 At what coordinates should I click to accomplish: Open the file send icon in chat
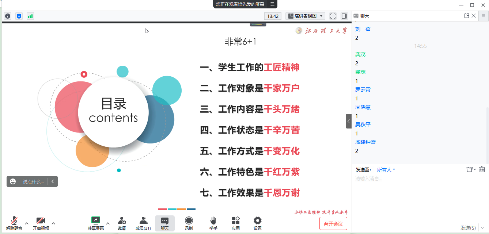click(x=470, y=169)
